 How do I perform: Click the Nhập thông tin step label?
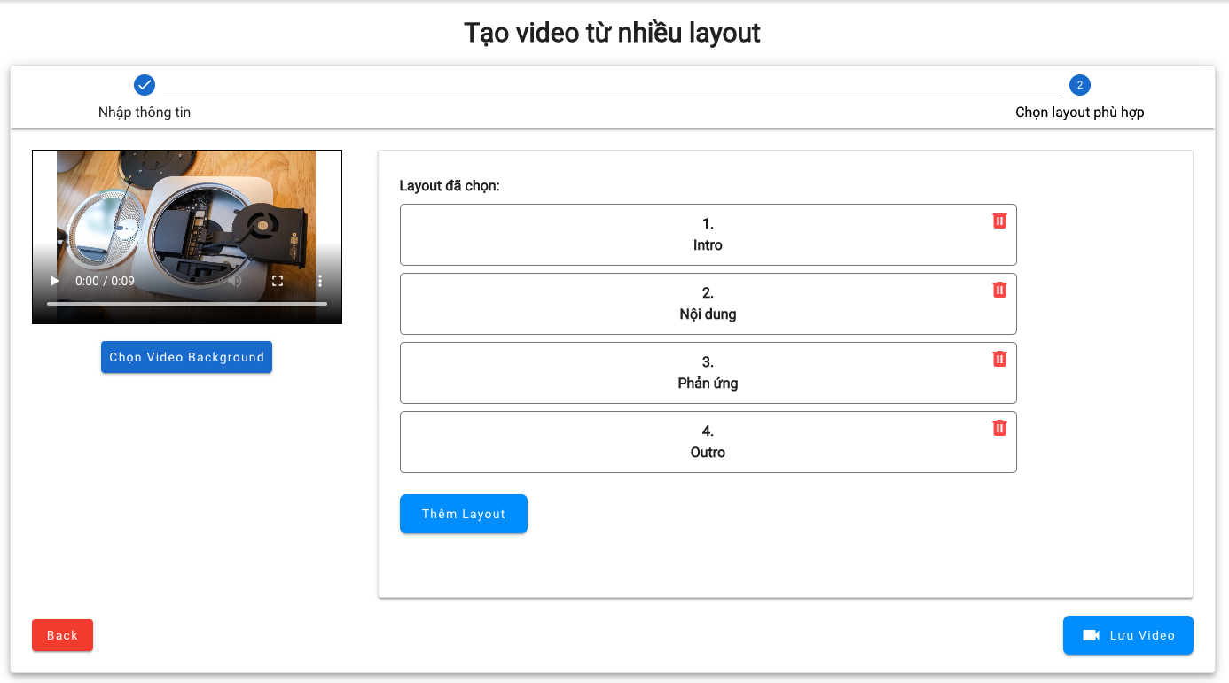(144, 113)
